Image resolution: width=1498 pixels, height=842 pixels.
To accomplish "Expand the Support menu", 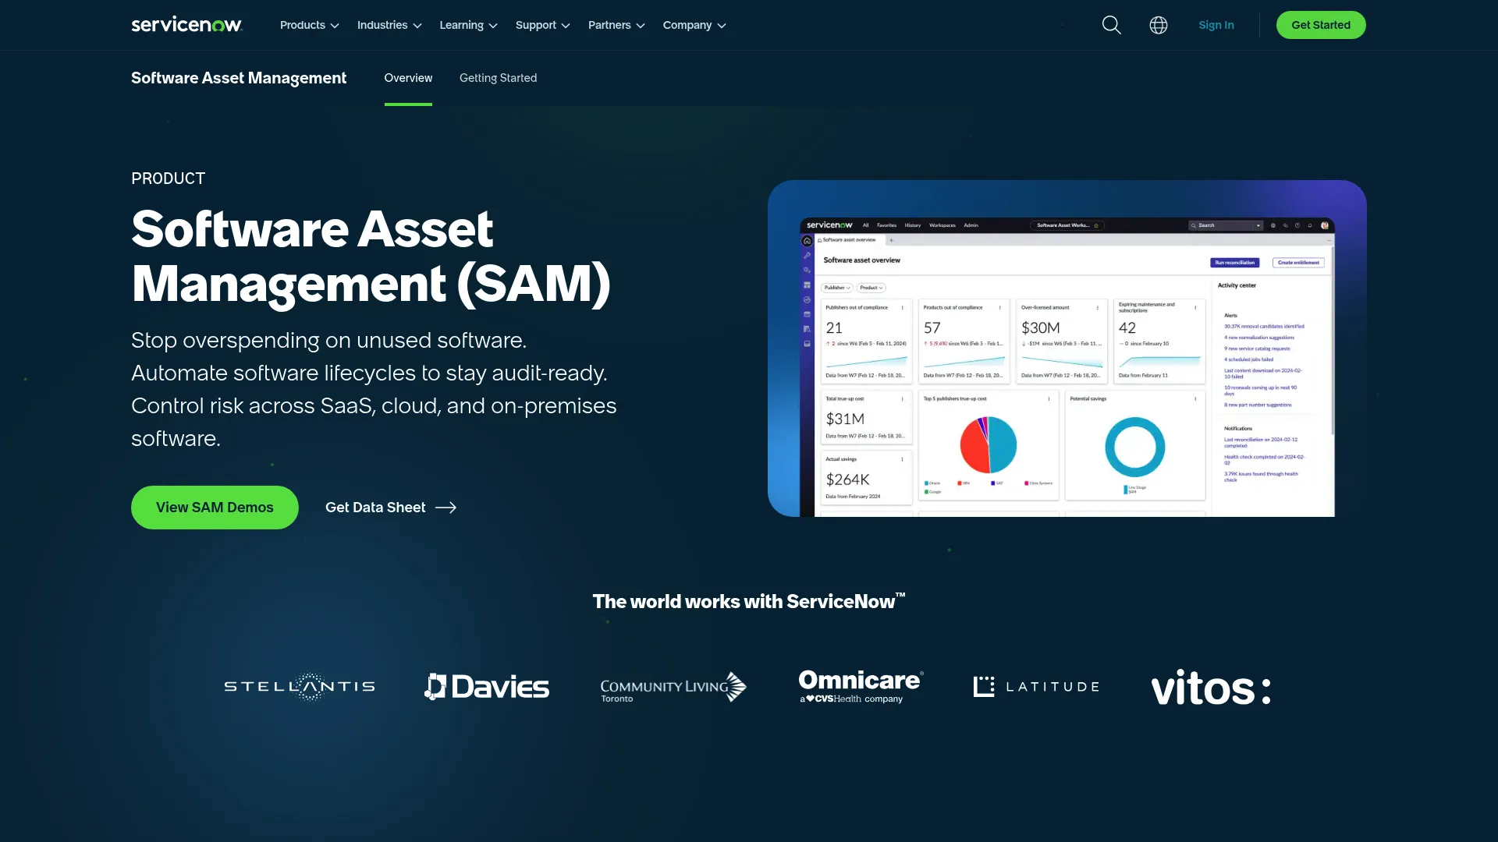I will (543, 25).
